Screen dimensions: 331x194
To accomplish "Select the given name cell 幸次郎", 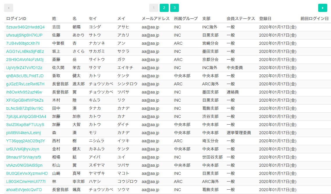I will pos(79,182).
